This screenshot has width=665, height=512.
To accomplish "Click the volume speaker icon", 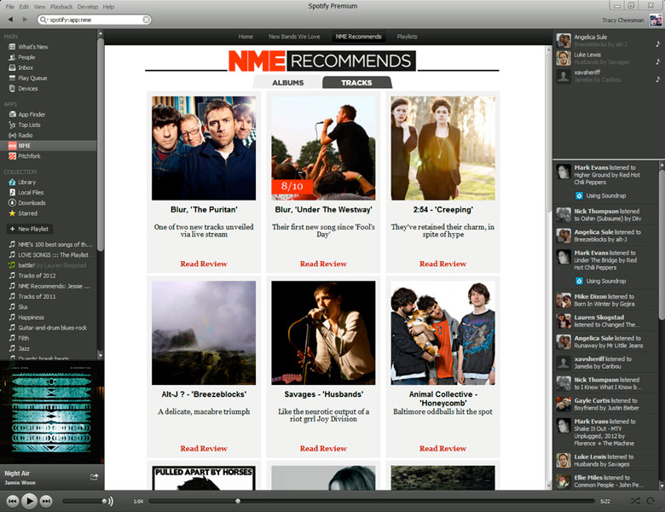I will coord(110,502).
